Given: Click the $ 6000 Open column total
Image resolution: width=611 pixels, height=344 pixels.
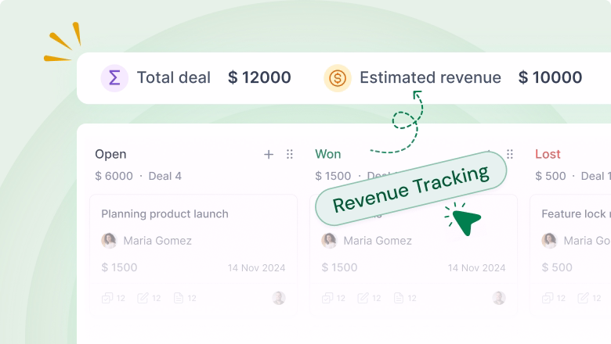Looking at the screenshot, I should coord(114,176).
